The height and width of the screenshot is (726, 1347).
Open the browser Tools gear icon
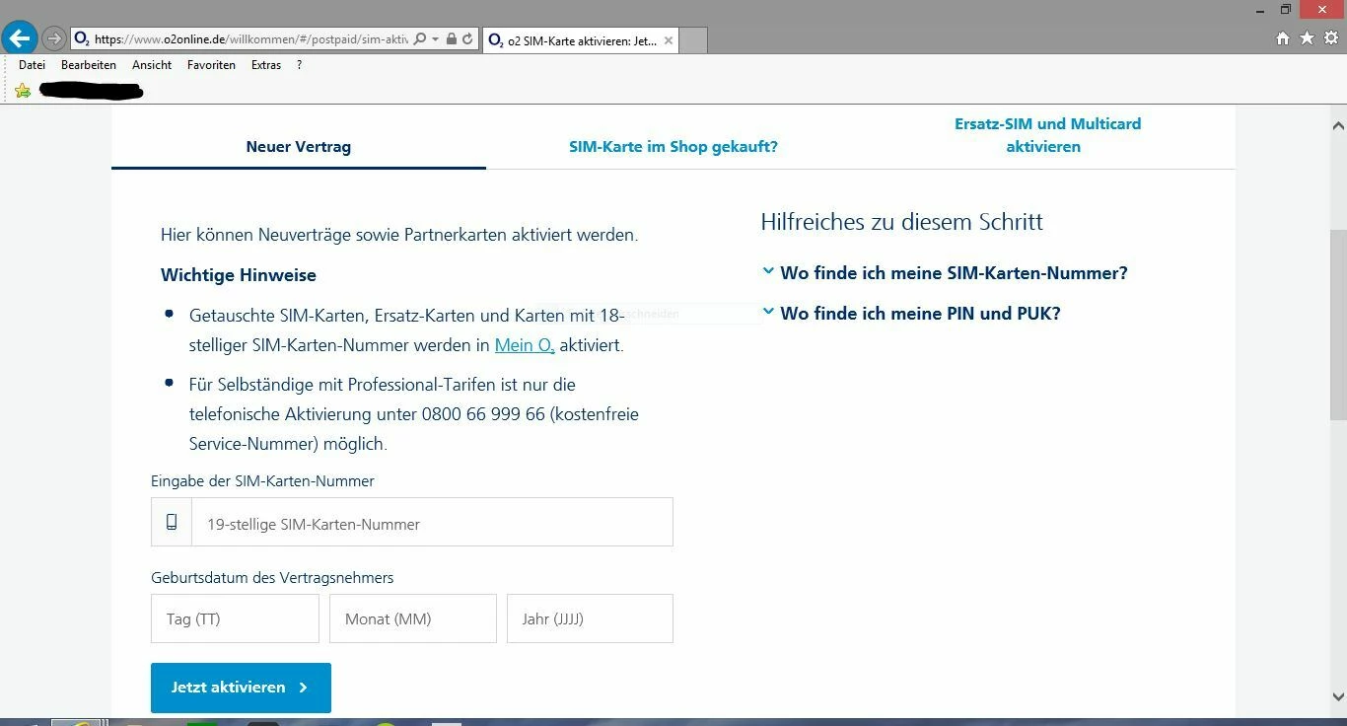pyautogui.click(x=1331, y=38)
